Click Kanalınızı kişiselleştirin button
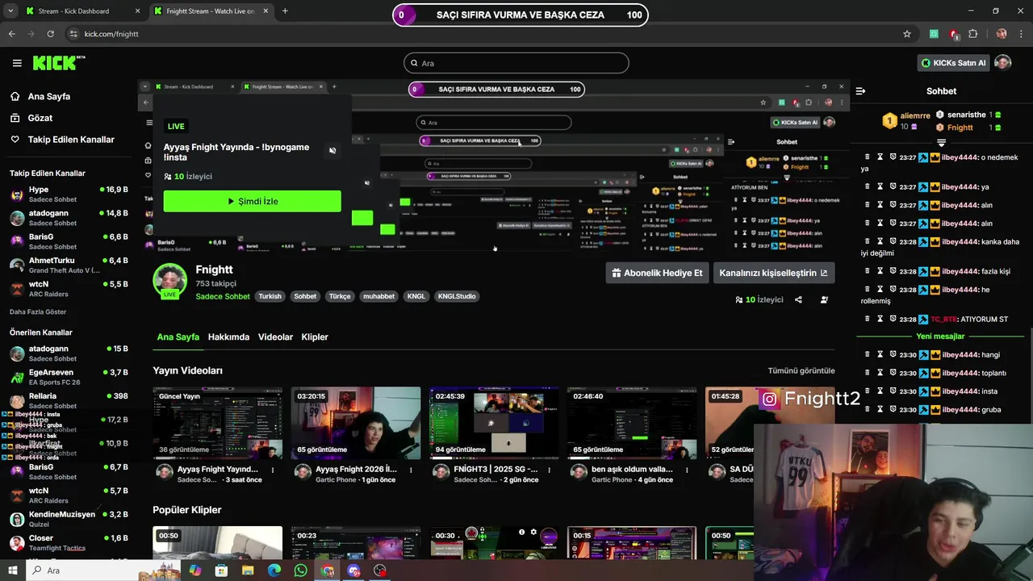The image size is (1033, 581). (x=773, y=273)
